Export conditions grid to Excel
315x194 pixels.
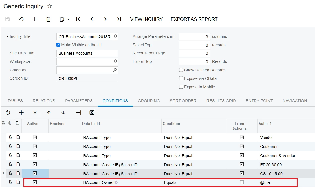92,113
